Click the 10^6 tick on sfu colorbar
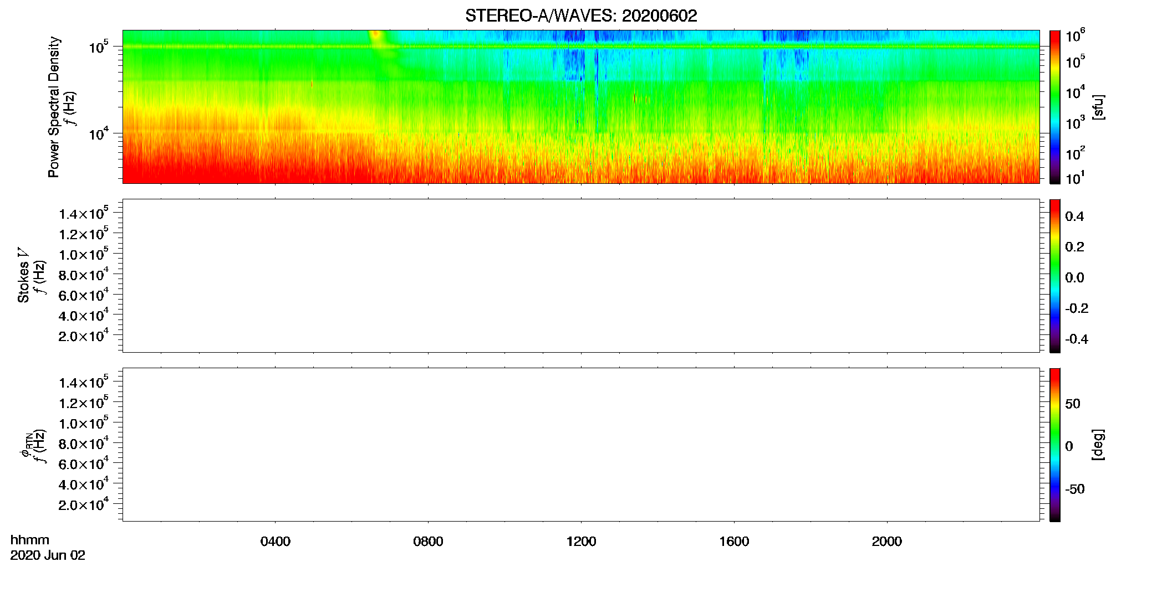This screenshot has height=598, width=1162. click(x=1076, y=35)
